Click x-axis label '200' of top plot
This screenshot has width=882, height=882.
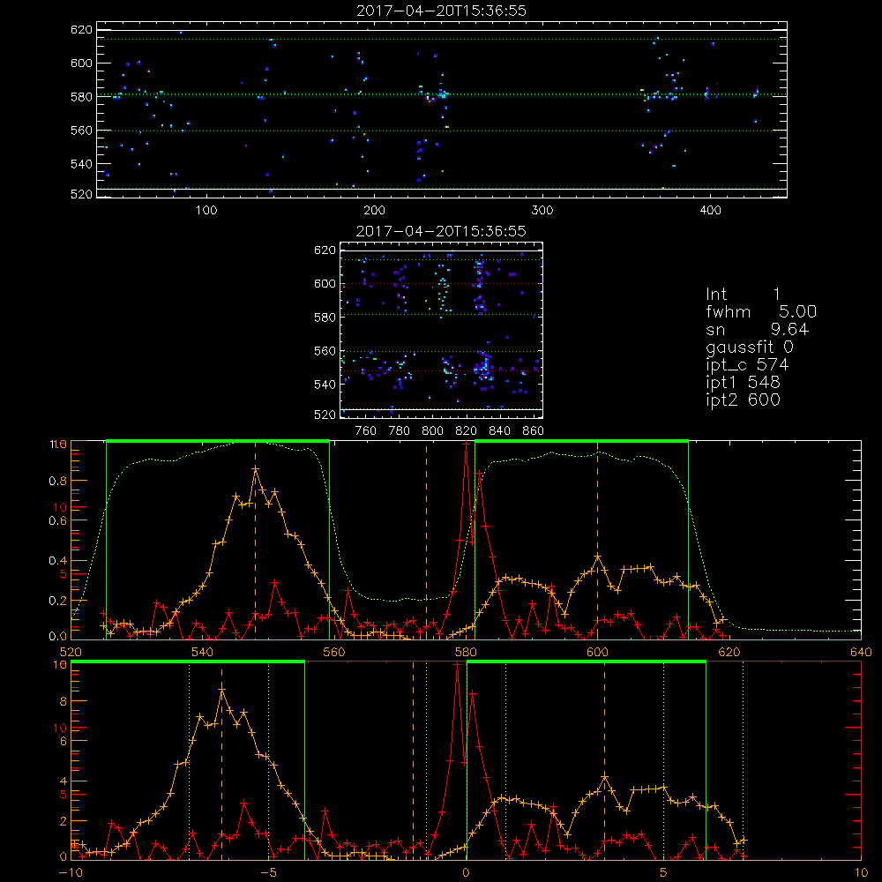[374, 211]
